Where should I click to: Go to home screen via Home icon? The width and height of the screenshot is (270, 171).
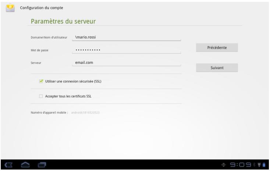tap(25, 165)
